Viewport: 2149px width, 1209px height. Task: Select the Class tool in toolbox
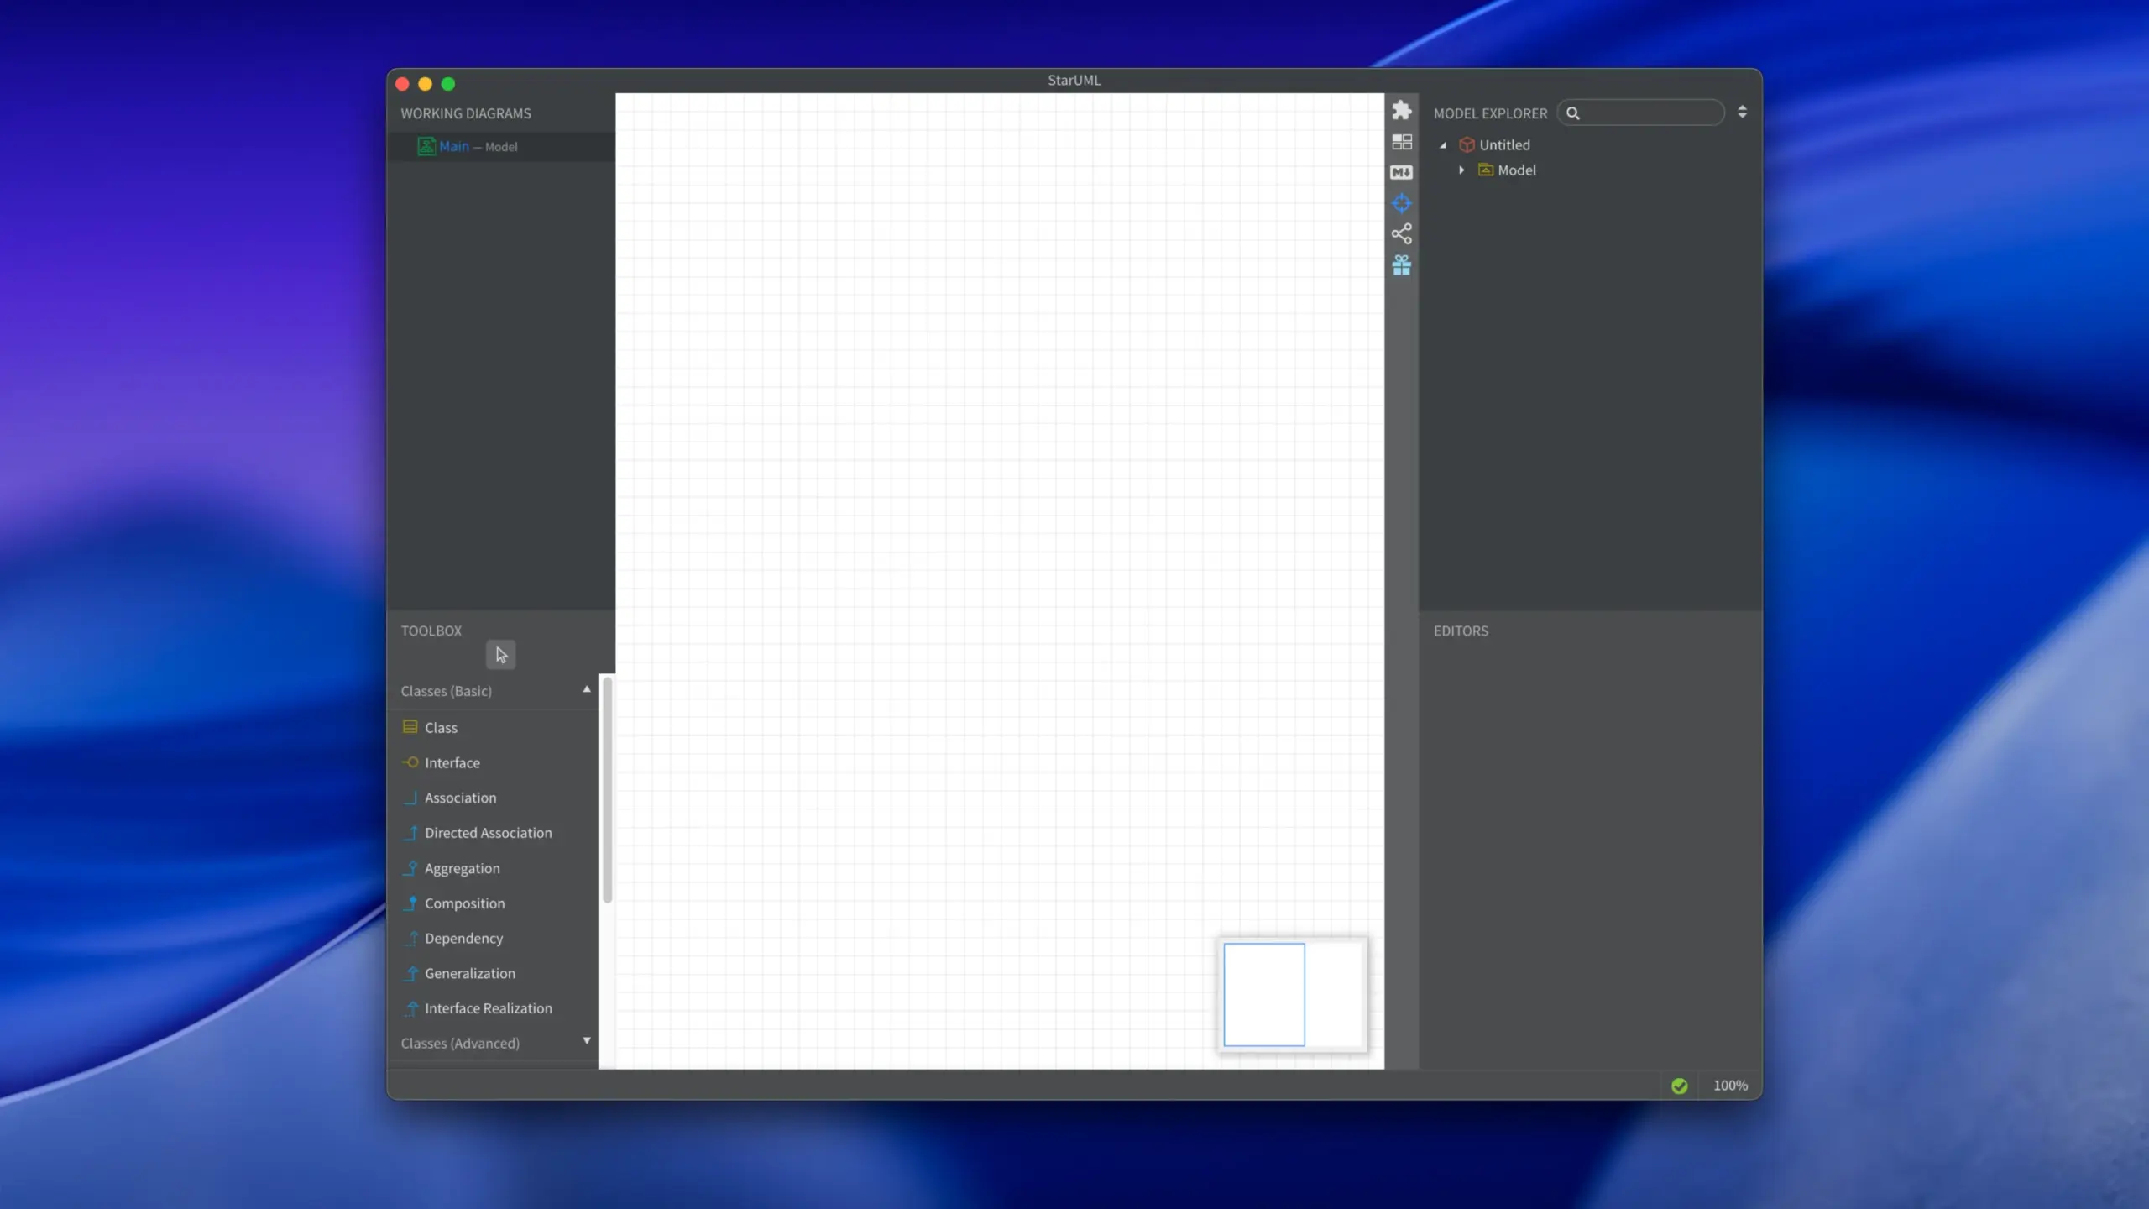441,728
